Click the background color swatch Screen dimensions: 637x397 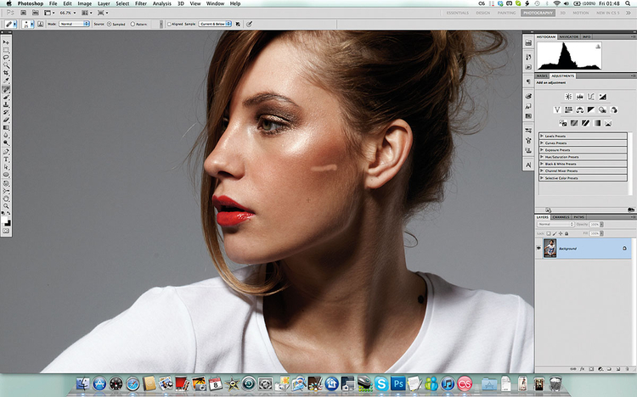tap(8, 223)
